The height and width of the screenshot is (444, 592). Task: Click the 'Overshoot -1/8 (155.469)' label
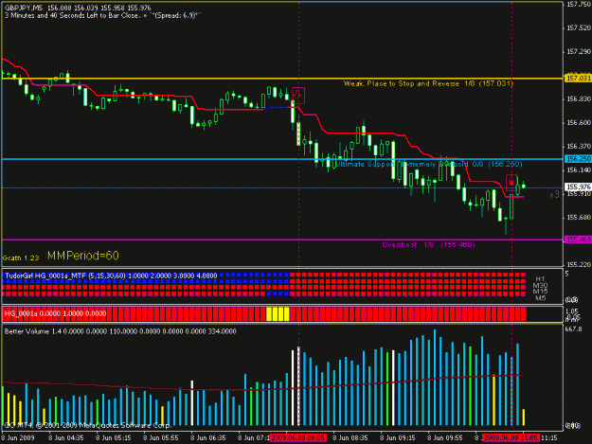pos(428,245)
